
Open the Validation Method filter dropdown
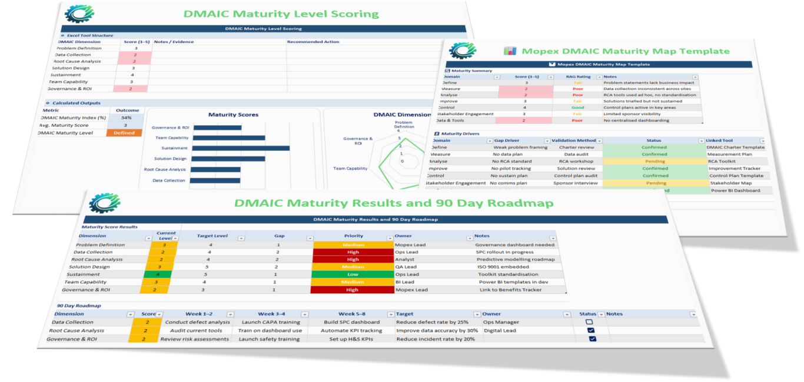599,141
